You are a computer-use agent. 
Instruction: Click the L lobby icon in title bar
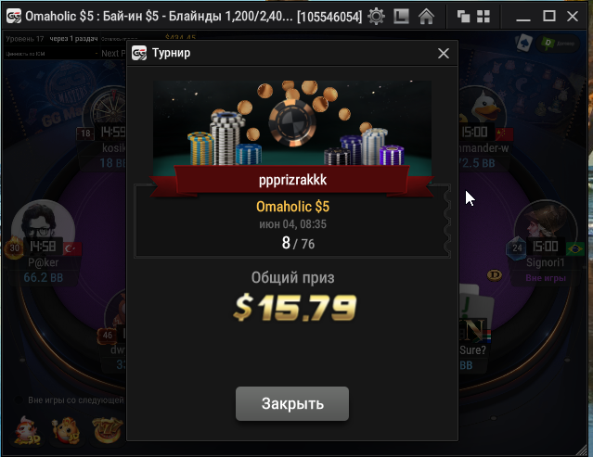tap(401, 17)
